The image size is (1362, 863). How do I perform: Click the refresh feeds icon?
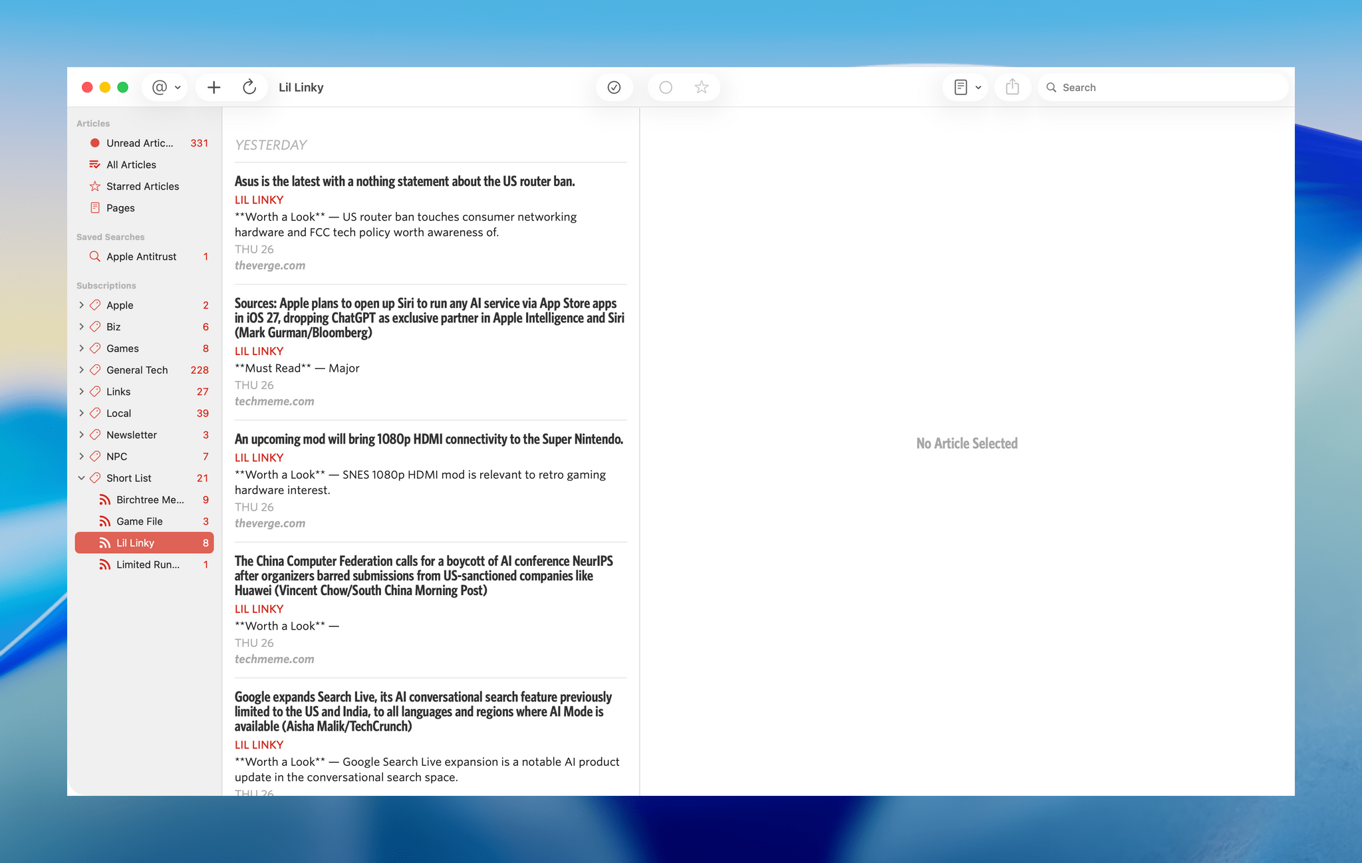tap(249, 87)
